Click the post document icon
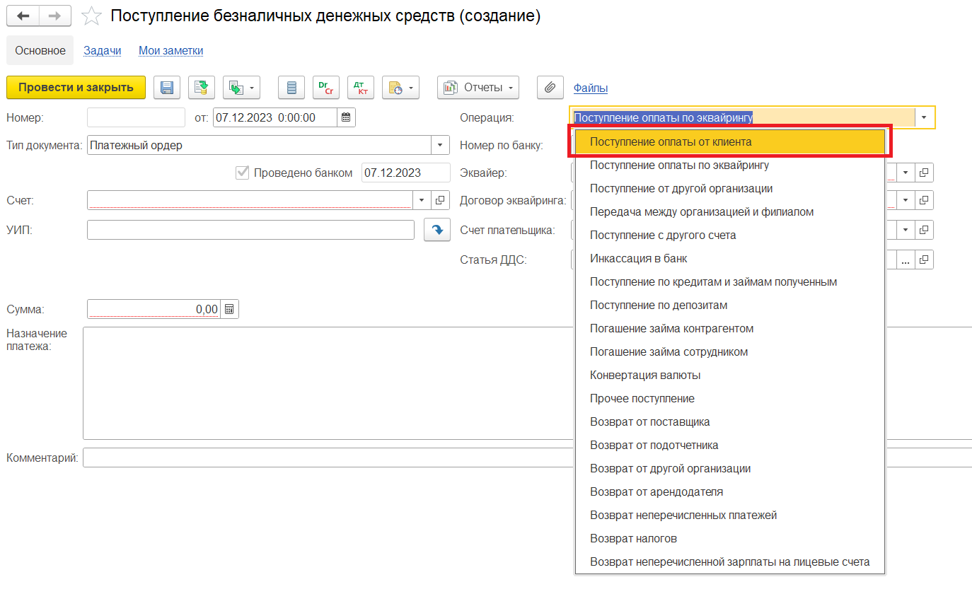 click(202, 88)
